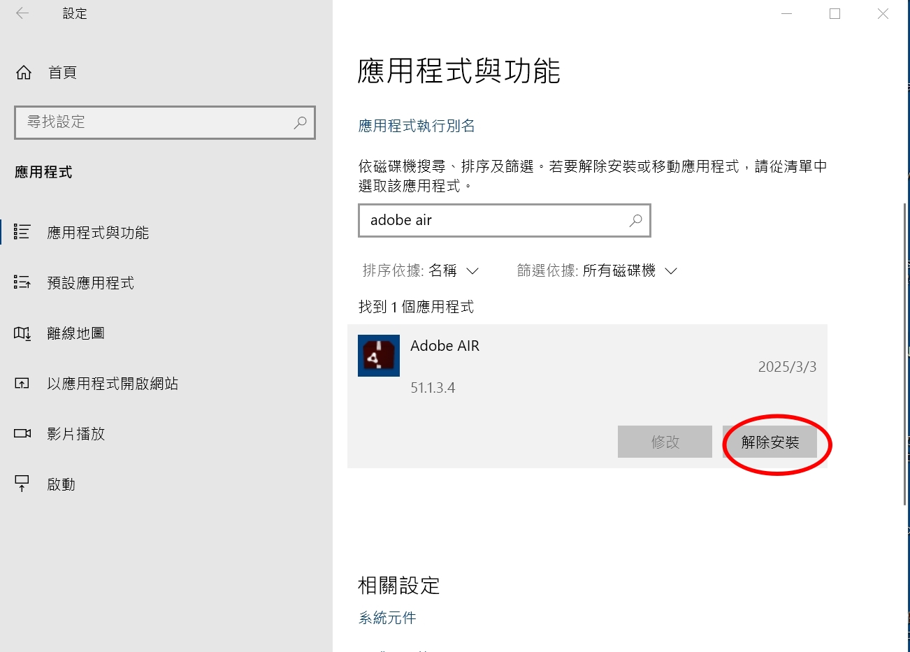910x652 pixels.
Task: Click the magnifier icon in 尋找設定 box
Action: pos(301,122)
